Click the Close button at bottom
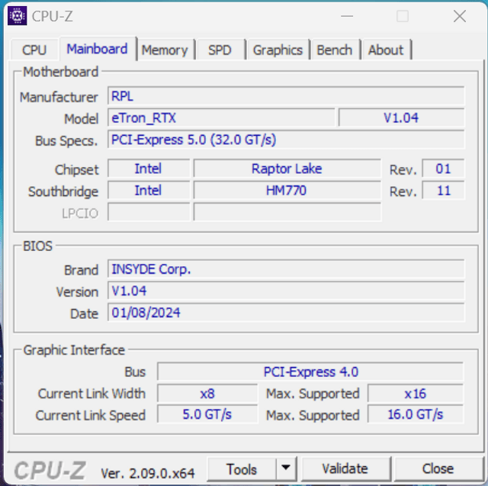The image size is (488, 486). point(438,468)
